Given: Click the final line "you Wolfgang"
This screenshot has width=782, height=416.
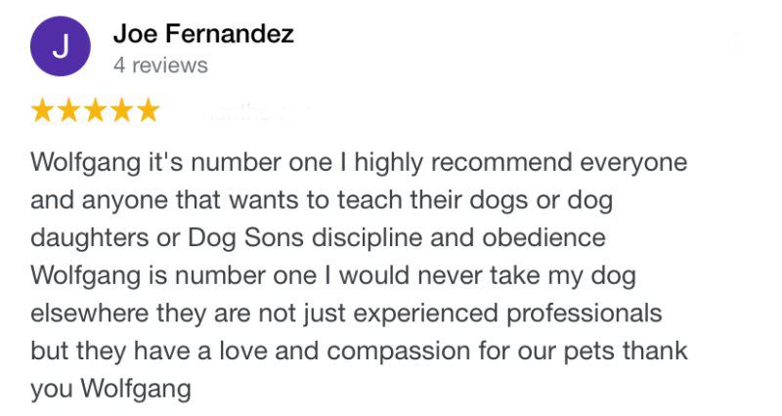Looking at the screenshot, I should click(x=110, y=389).
